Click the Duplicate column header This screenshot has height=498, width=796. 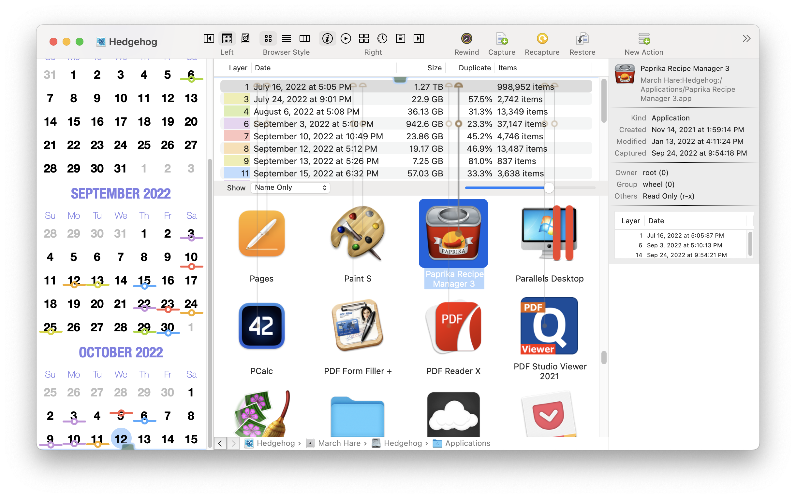[x=474, y=68]
